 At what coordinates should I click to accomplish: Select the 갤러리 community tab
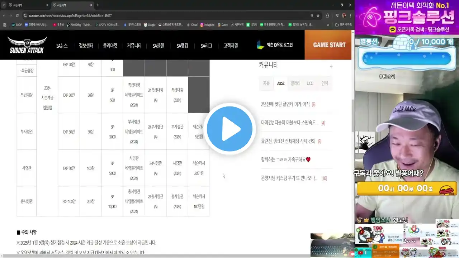pyautogui.click(x=295, y=83)
